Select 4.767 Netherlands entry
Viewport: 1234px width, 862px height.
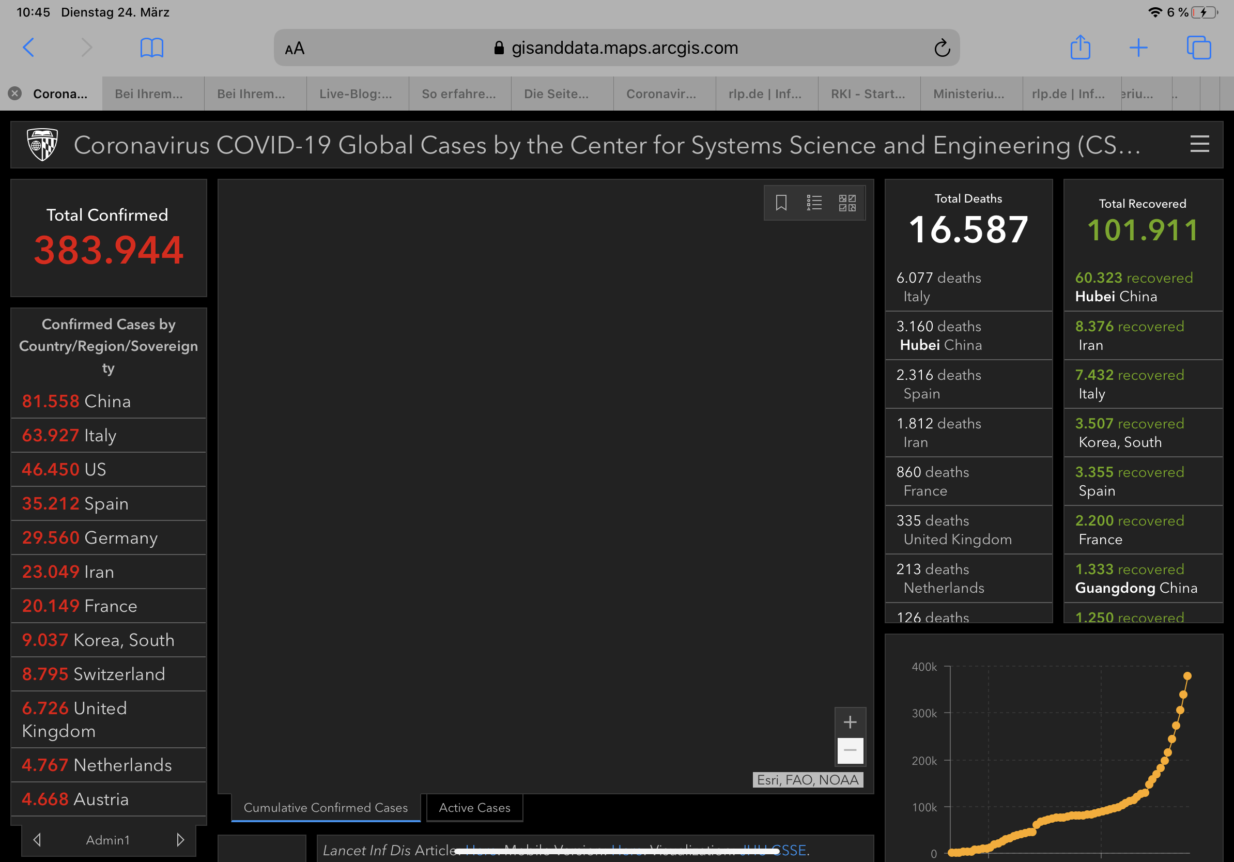click(108, 765)
